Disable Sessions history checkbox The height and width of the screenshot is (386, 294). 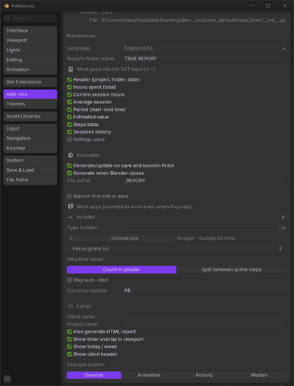click(69, 132)
